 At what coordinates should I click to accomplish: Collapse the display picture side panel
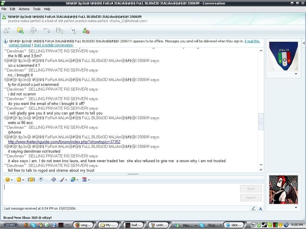304,43
